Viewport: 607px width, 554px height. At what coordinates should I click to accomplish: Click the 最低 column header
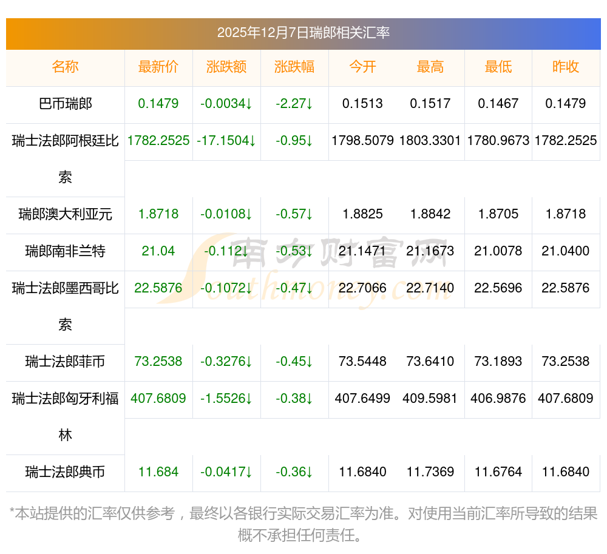pyautogui.click(x=498, y=67)
